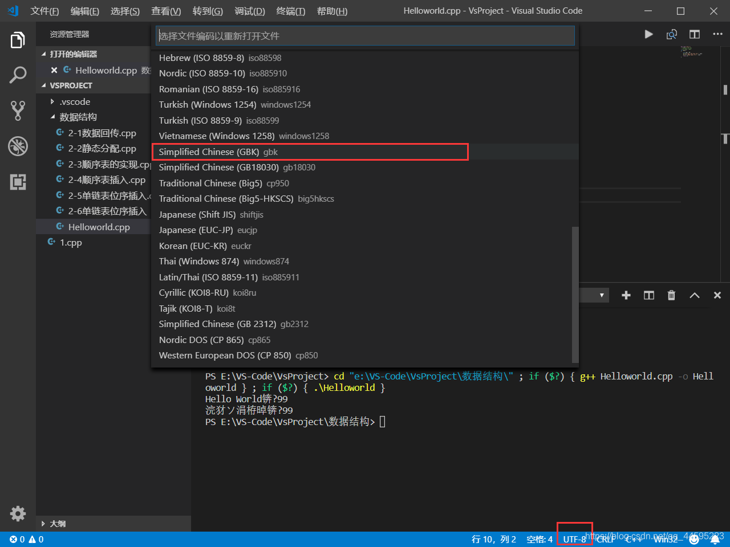The width and height of the screenshot is (730, 547).
Task: Open the Manage gear icon
Action: coord(18,513)
